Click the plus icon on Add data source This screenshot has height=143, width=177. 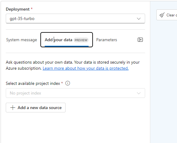pos(13,108)
